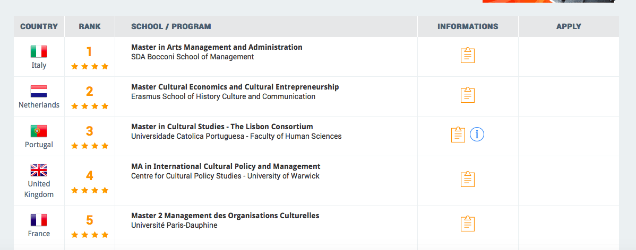This screenshot has height=250, width=636.
Task: Click the Netherlands flag icon
Action: click(x=39, y=91)
